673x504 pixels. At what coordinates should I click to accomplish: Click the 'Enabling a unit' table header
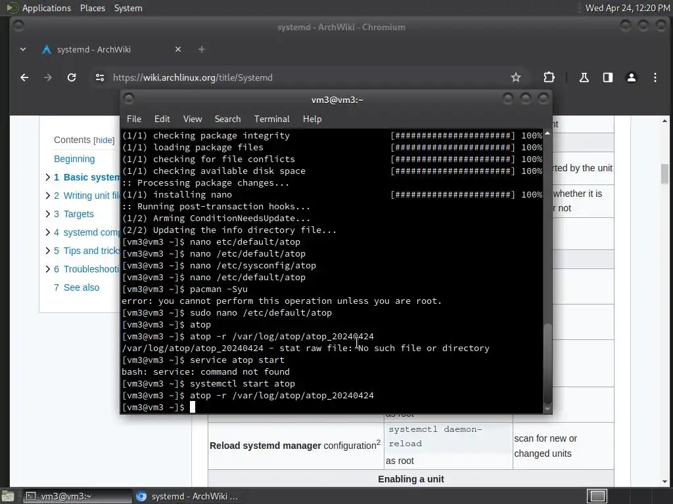tap(411, 478)
